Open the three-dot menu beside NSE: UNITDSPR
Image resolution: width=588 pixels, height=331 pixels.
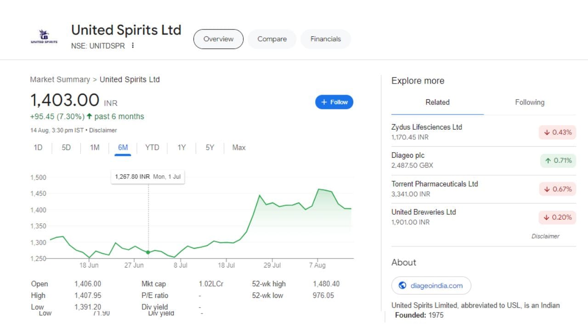point(133,46)
